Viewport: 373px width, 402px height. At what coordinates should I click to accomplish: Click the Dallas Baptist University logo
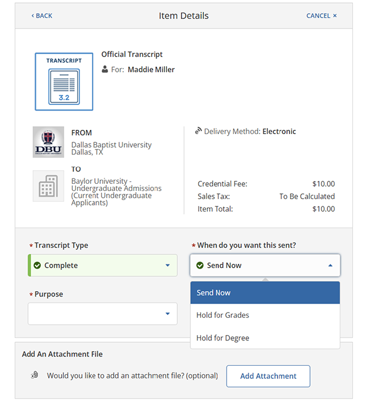coord(48,142)
